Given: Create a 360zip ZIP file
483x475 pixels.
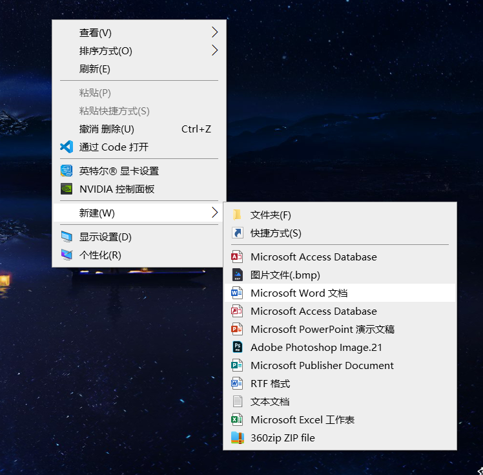Looking at the screenshot, I should tap(340, 438).
